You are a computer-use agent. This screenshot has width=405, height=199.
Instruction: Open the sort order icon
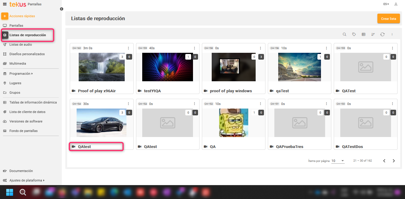tap(373, 34)
